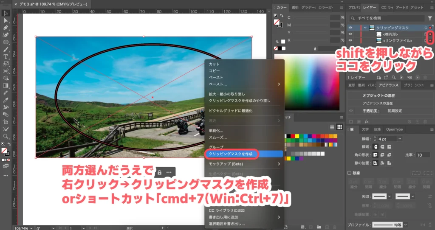This screenshot has width=435, height=230.
Task: Switch to the グラデーション tab
Action: [309, 8]
